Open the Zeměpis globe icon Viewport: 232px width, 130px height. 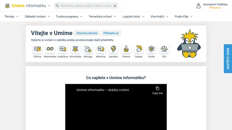pos(113,49)
